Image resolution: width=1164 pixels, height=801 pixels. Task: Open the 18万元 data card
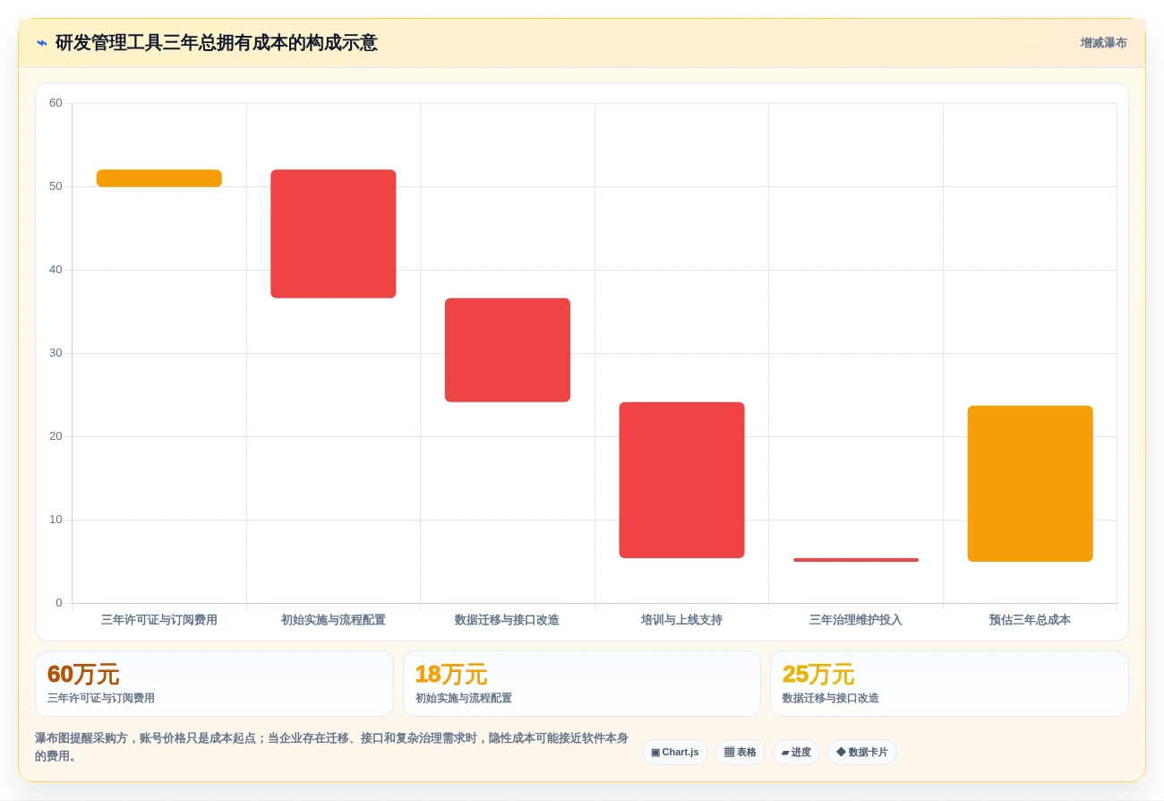(x=582, y=684)
